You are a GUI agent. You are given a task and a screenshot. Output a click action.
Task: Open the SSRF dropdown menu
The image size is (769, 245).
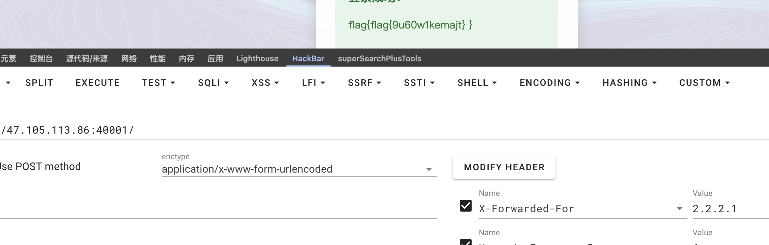(x=365, y=83)
